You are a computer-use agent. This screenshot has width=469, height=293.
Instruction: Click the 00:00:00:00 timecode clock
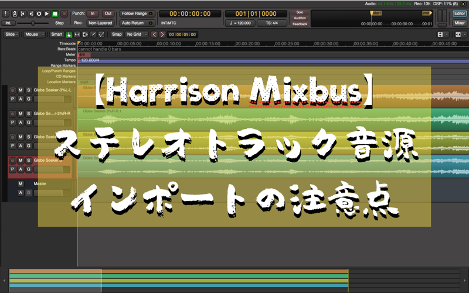point(190,13)
